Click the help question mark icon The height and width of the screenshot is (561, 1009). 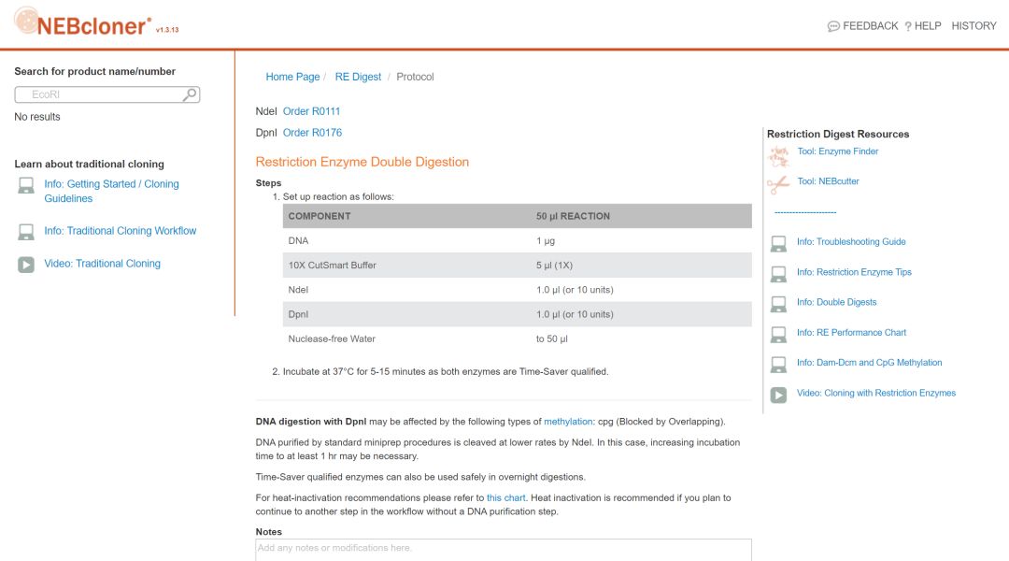908,26
